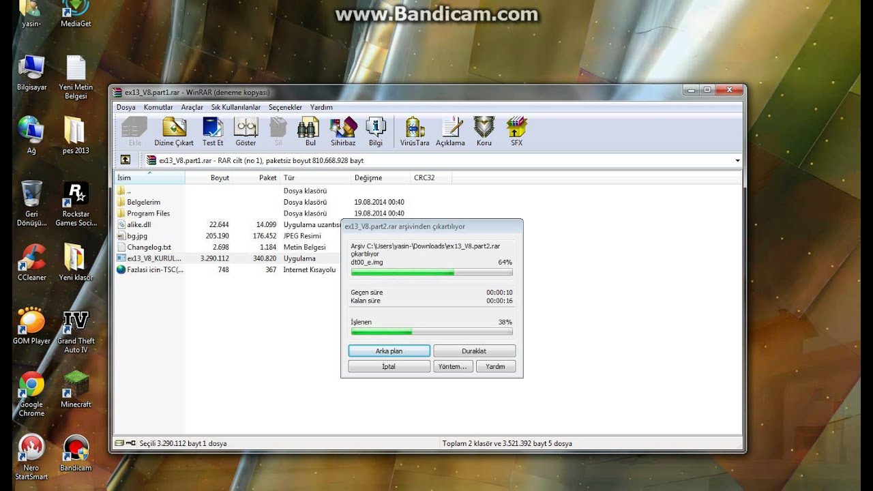Open Grand Theft Auto IV shortcut
Screen dimensions: 873x491
pyautogui.click(x=76, y=331)
